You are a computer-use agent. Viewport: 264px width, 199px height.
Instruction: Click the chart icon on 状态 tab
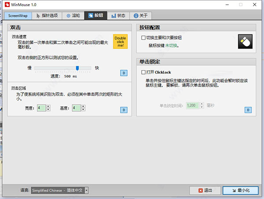click(114, 16)
